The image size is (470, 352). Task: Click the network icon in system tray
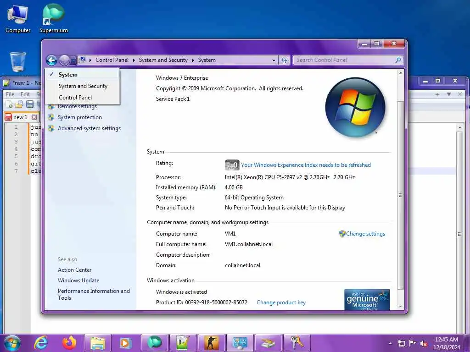[401, 343]
